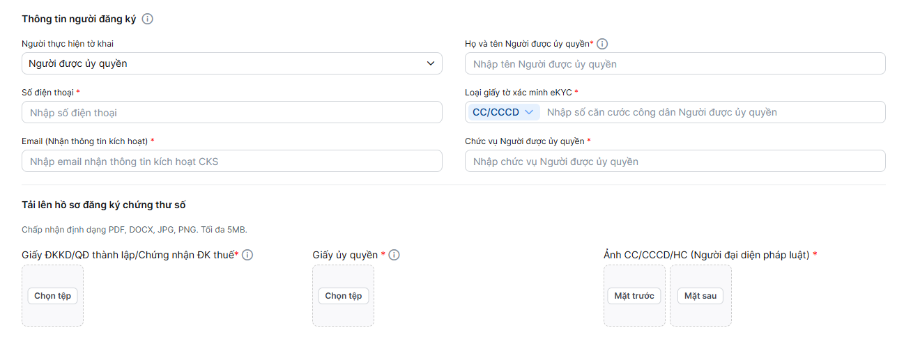The image size is (897, 337).
Task: Click Chọn tệp under Giấy ủy quyền
Action: click(x=344, y=296)
